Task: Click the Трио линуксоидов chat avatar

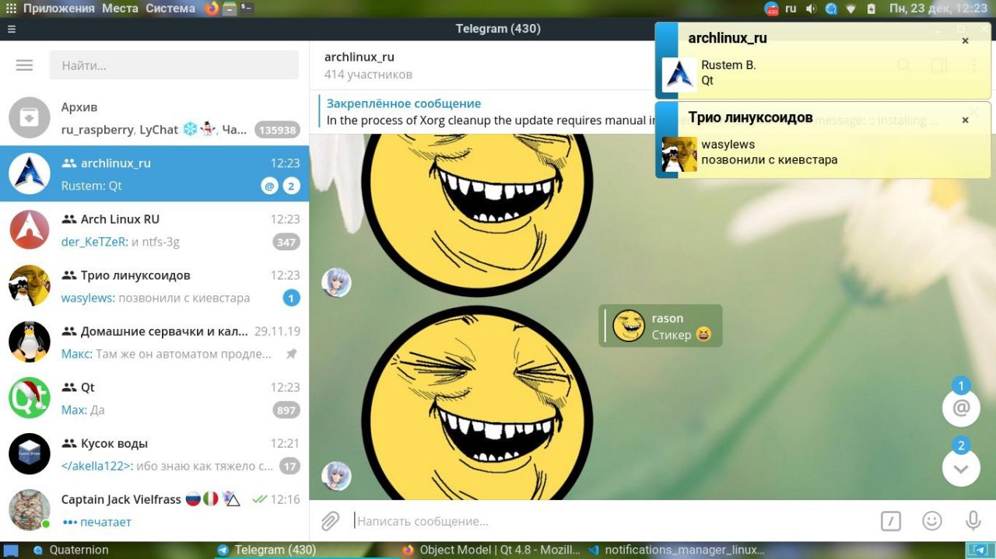Action: 30,286
